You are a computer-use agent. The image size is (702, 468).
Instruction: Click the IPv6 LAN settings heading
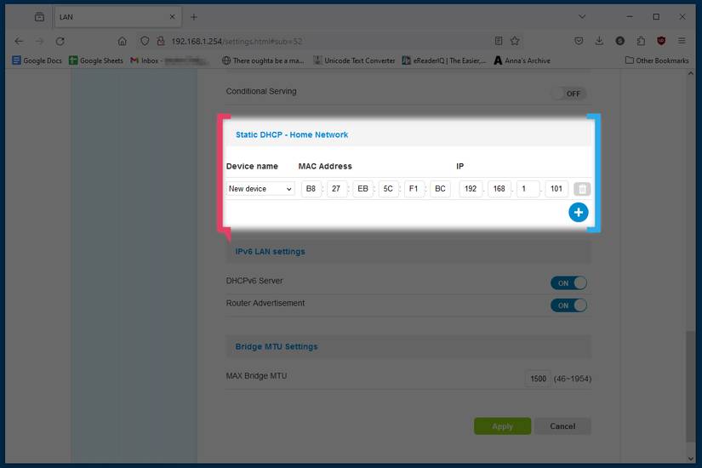(270, 252)
